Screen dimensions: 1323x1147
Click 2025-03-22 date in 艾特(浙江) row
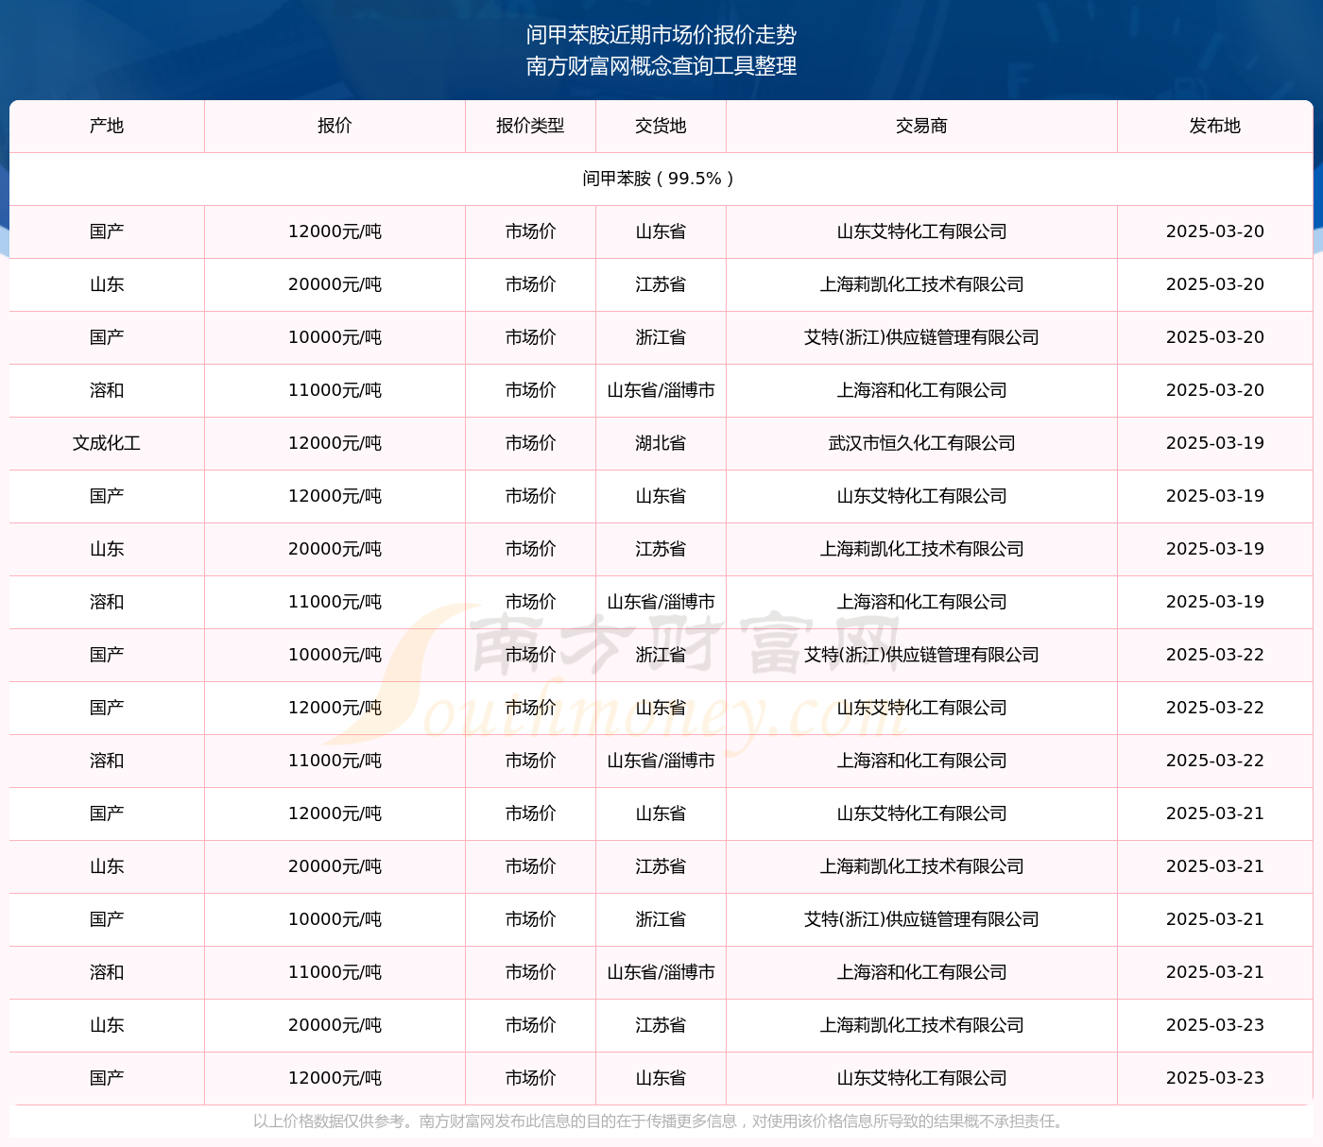tap(1214, 655)
